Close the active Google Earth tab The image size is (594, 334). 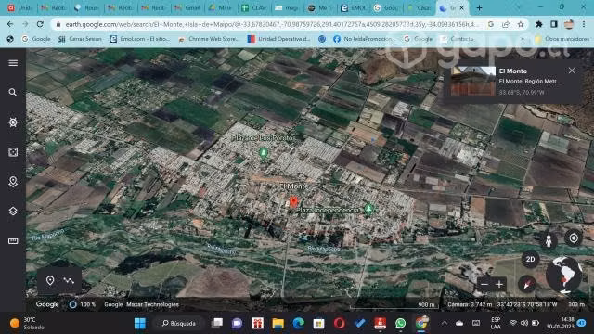click(x=462, y=7)
